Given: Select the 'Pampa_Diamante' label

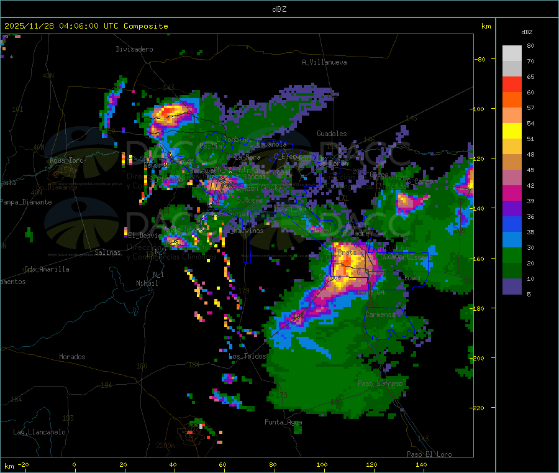Looking at the screenshot, I should pyautogui.click(x=26, y=202).
